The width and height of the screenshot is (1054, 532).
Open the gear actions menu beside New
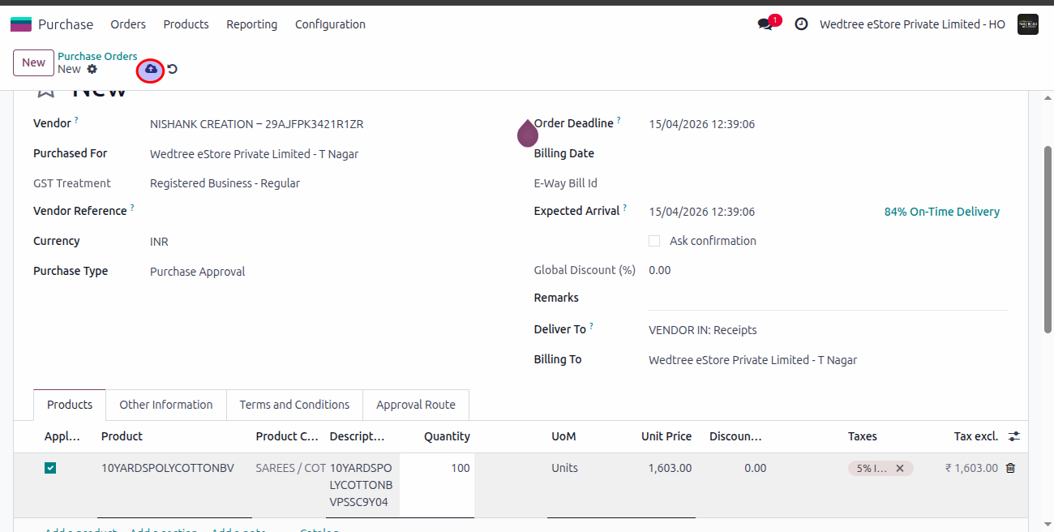pyautogui.click(x=92, y=69)
